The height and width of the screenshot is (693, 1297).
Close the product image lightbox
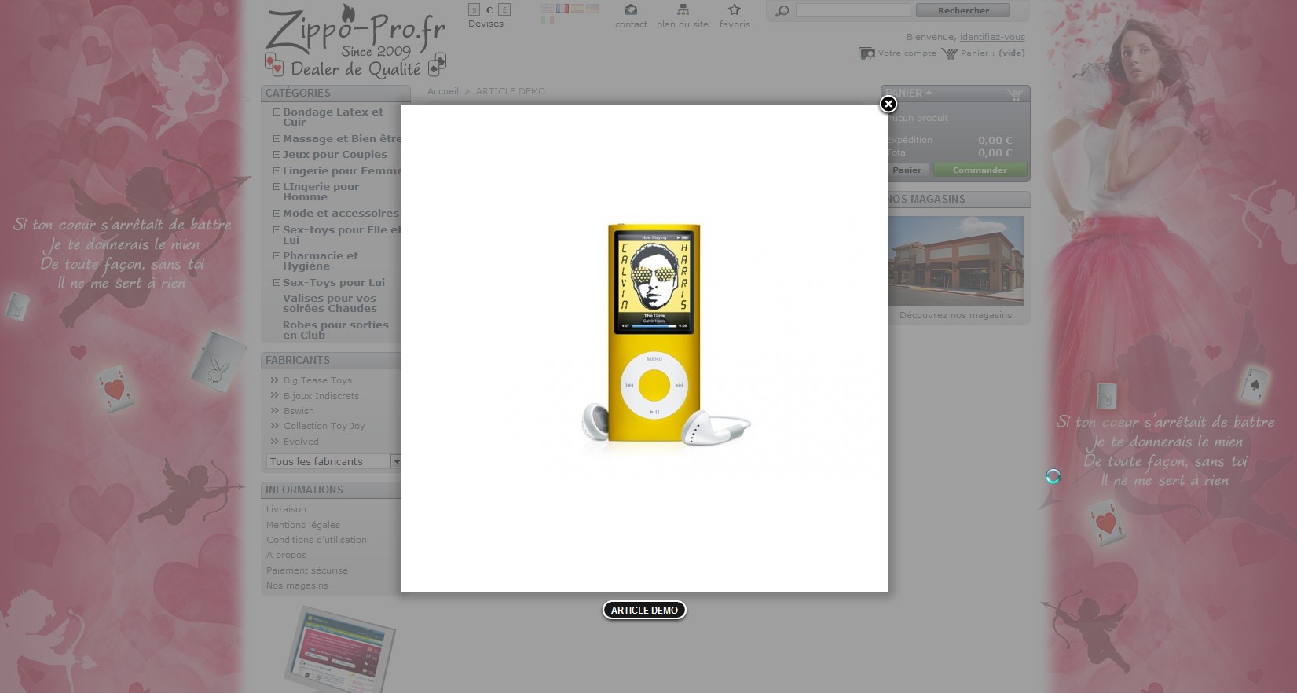(888, 104)
